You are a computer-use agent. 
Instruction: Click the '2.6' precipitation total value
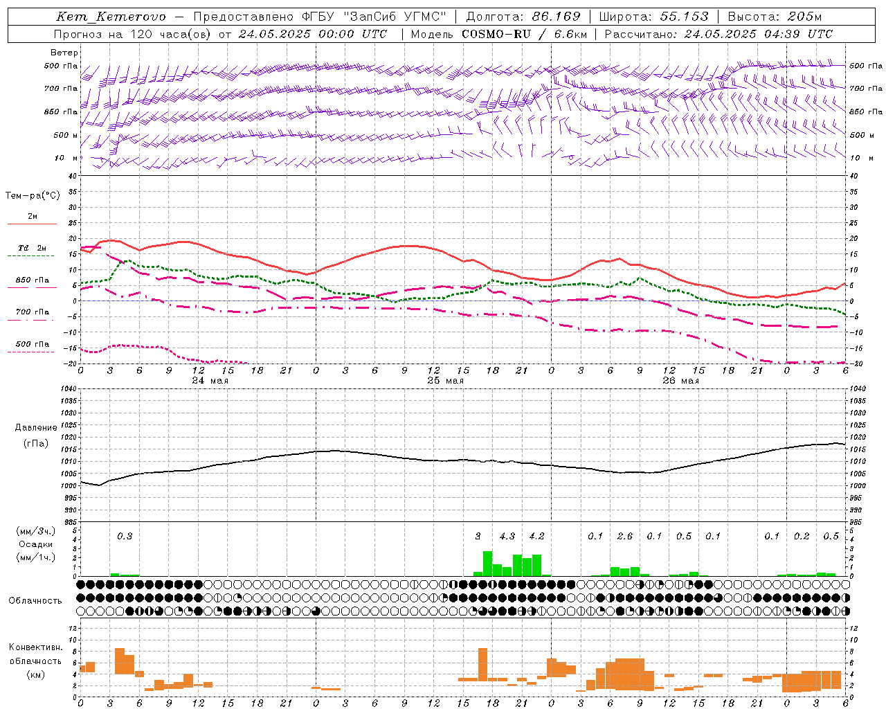(x=625, y=536)
